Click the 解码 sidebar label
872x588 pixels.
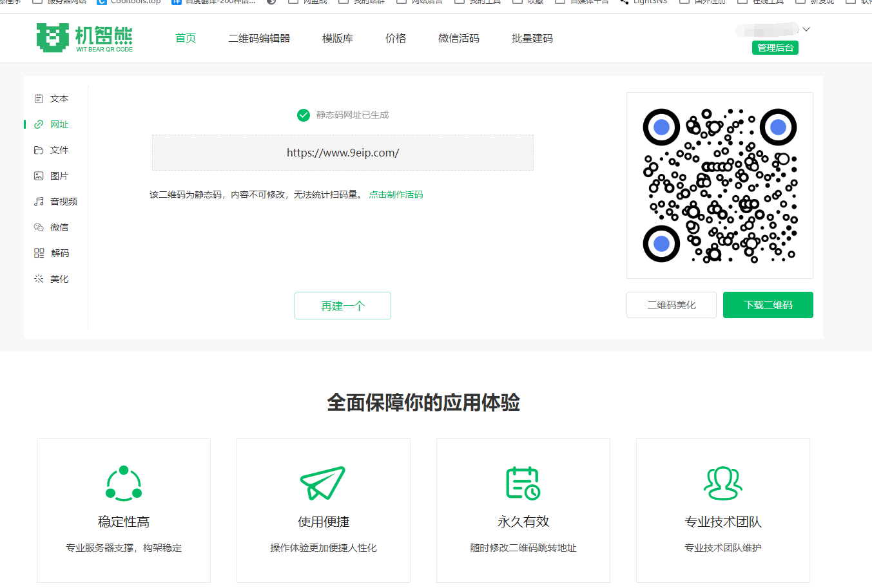(60, 253)
